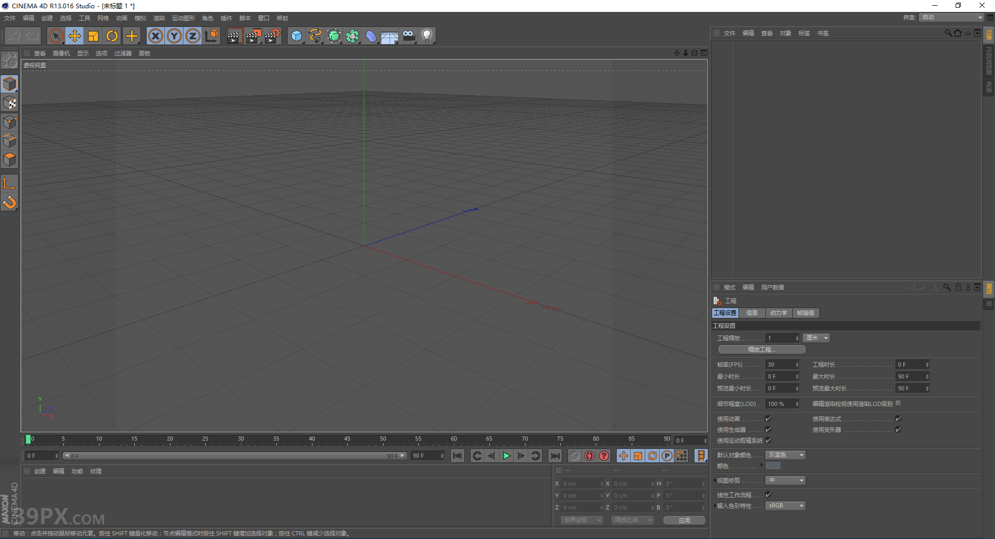The height and width of the screenshot is (539, 995).
Task: Select the Rotate tool
Action: tap(112, 36)
